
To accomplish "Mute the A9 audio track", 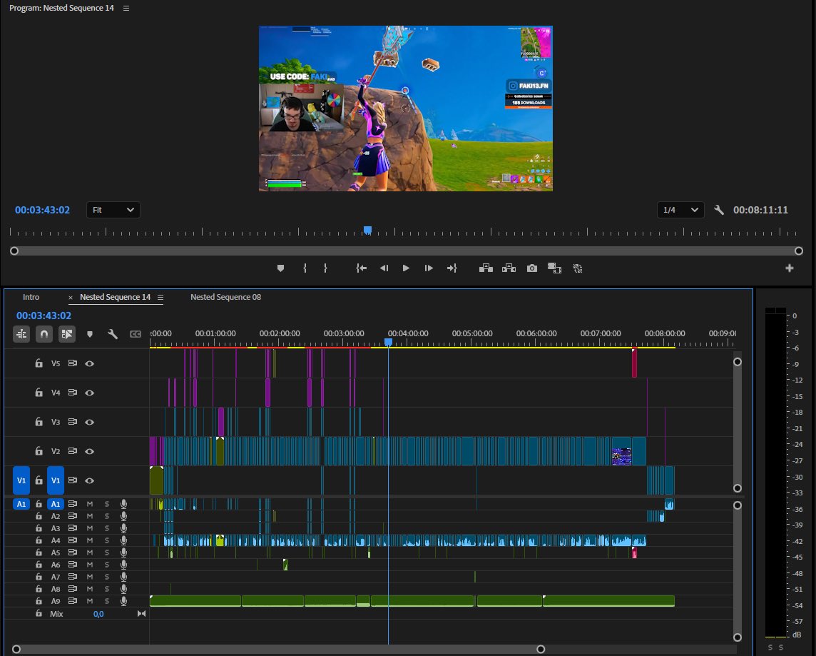I will pyautogui.click(x=89, y=601).
